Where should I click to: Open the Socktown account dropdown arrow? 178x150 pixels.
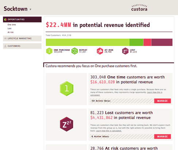tap(30, 9)
